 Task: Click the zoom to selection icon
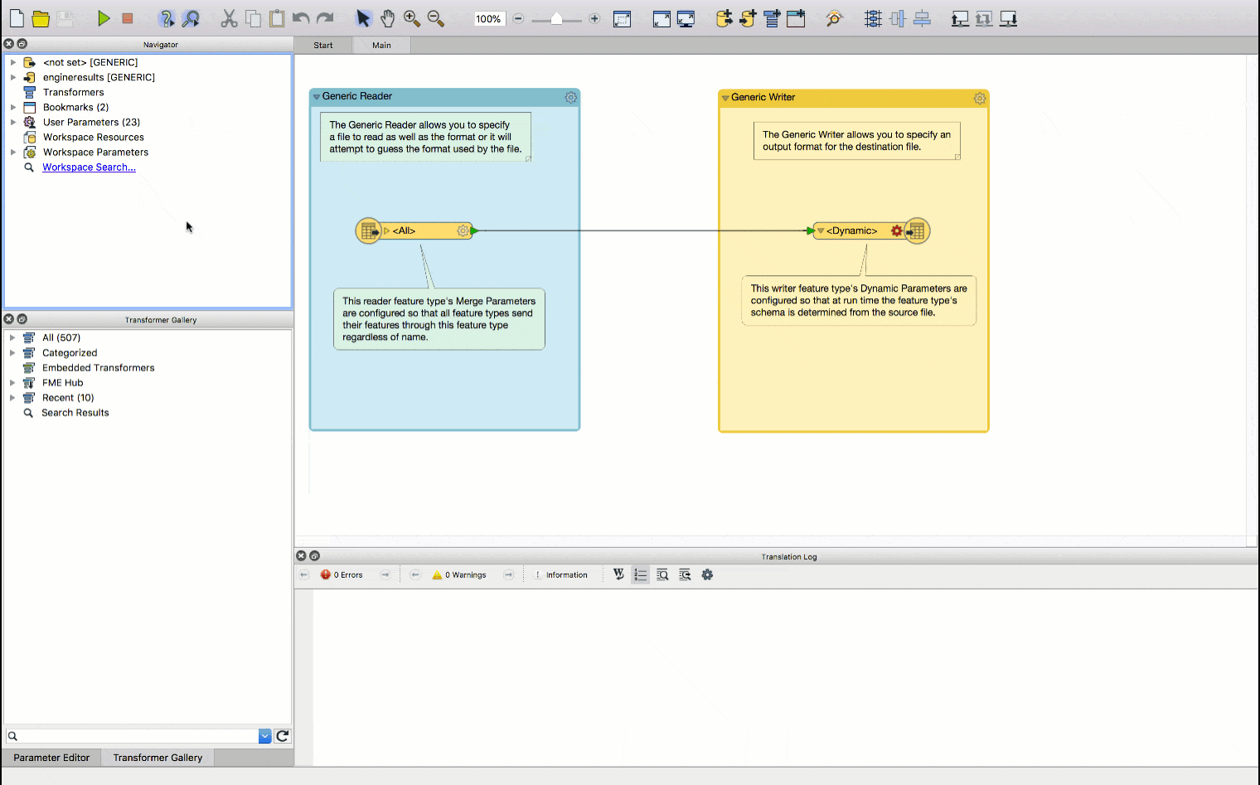click(622, 19)
